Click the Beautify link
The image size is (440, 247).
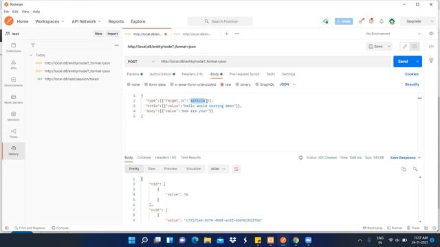coord(412,84)
